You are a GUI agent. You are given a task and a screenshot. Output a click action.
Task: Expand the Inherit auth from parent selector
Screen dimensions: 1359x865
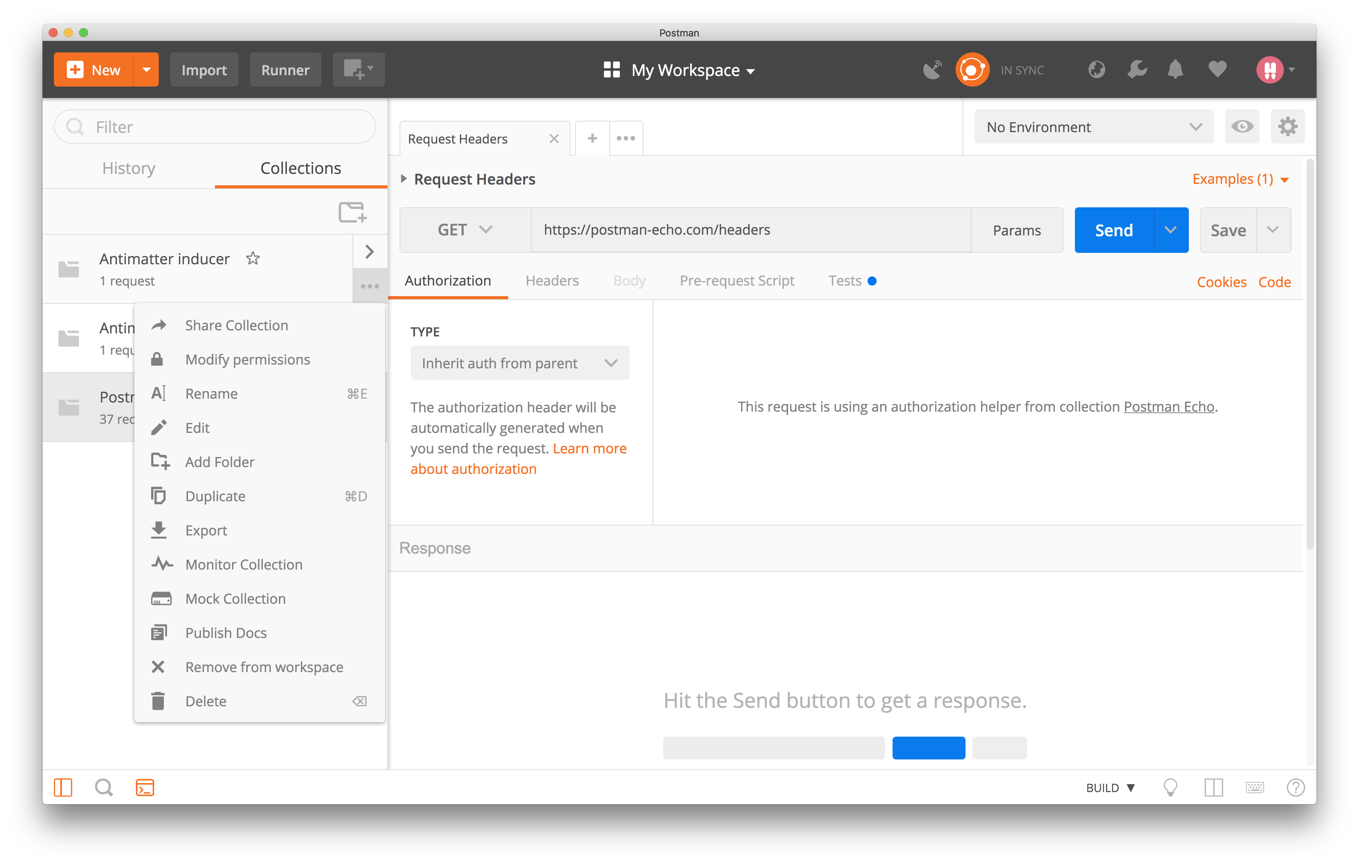point(519,363)
